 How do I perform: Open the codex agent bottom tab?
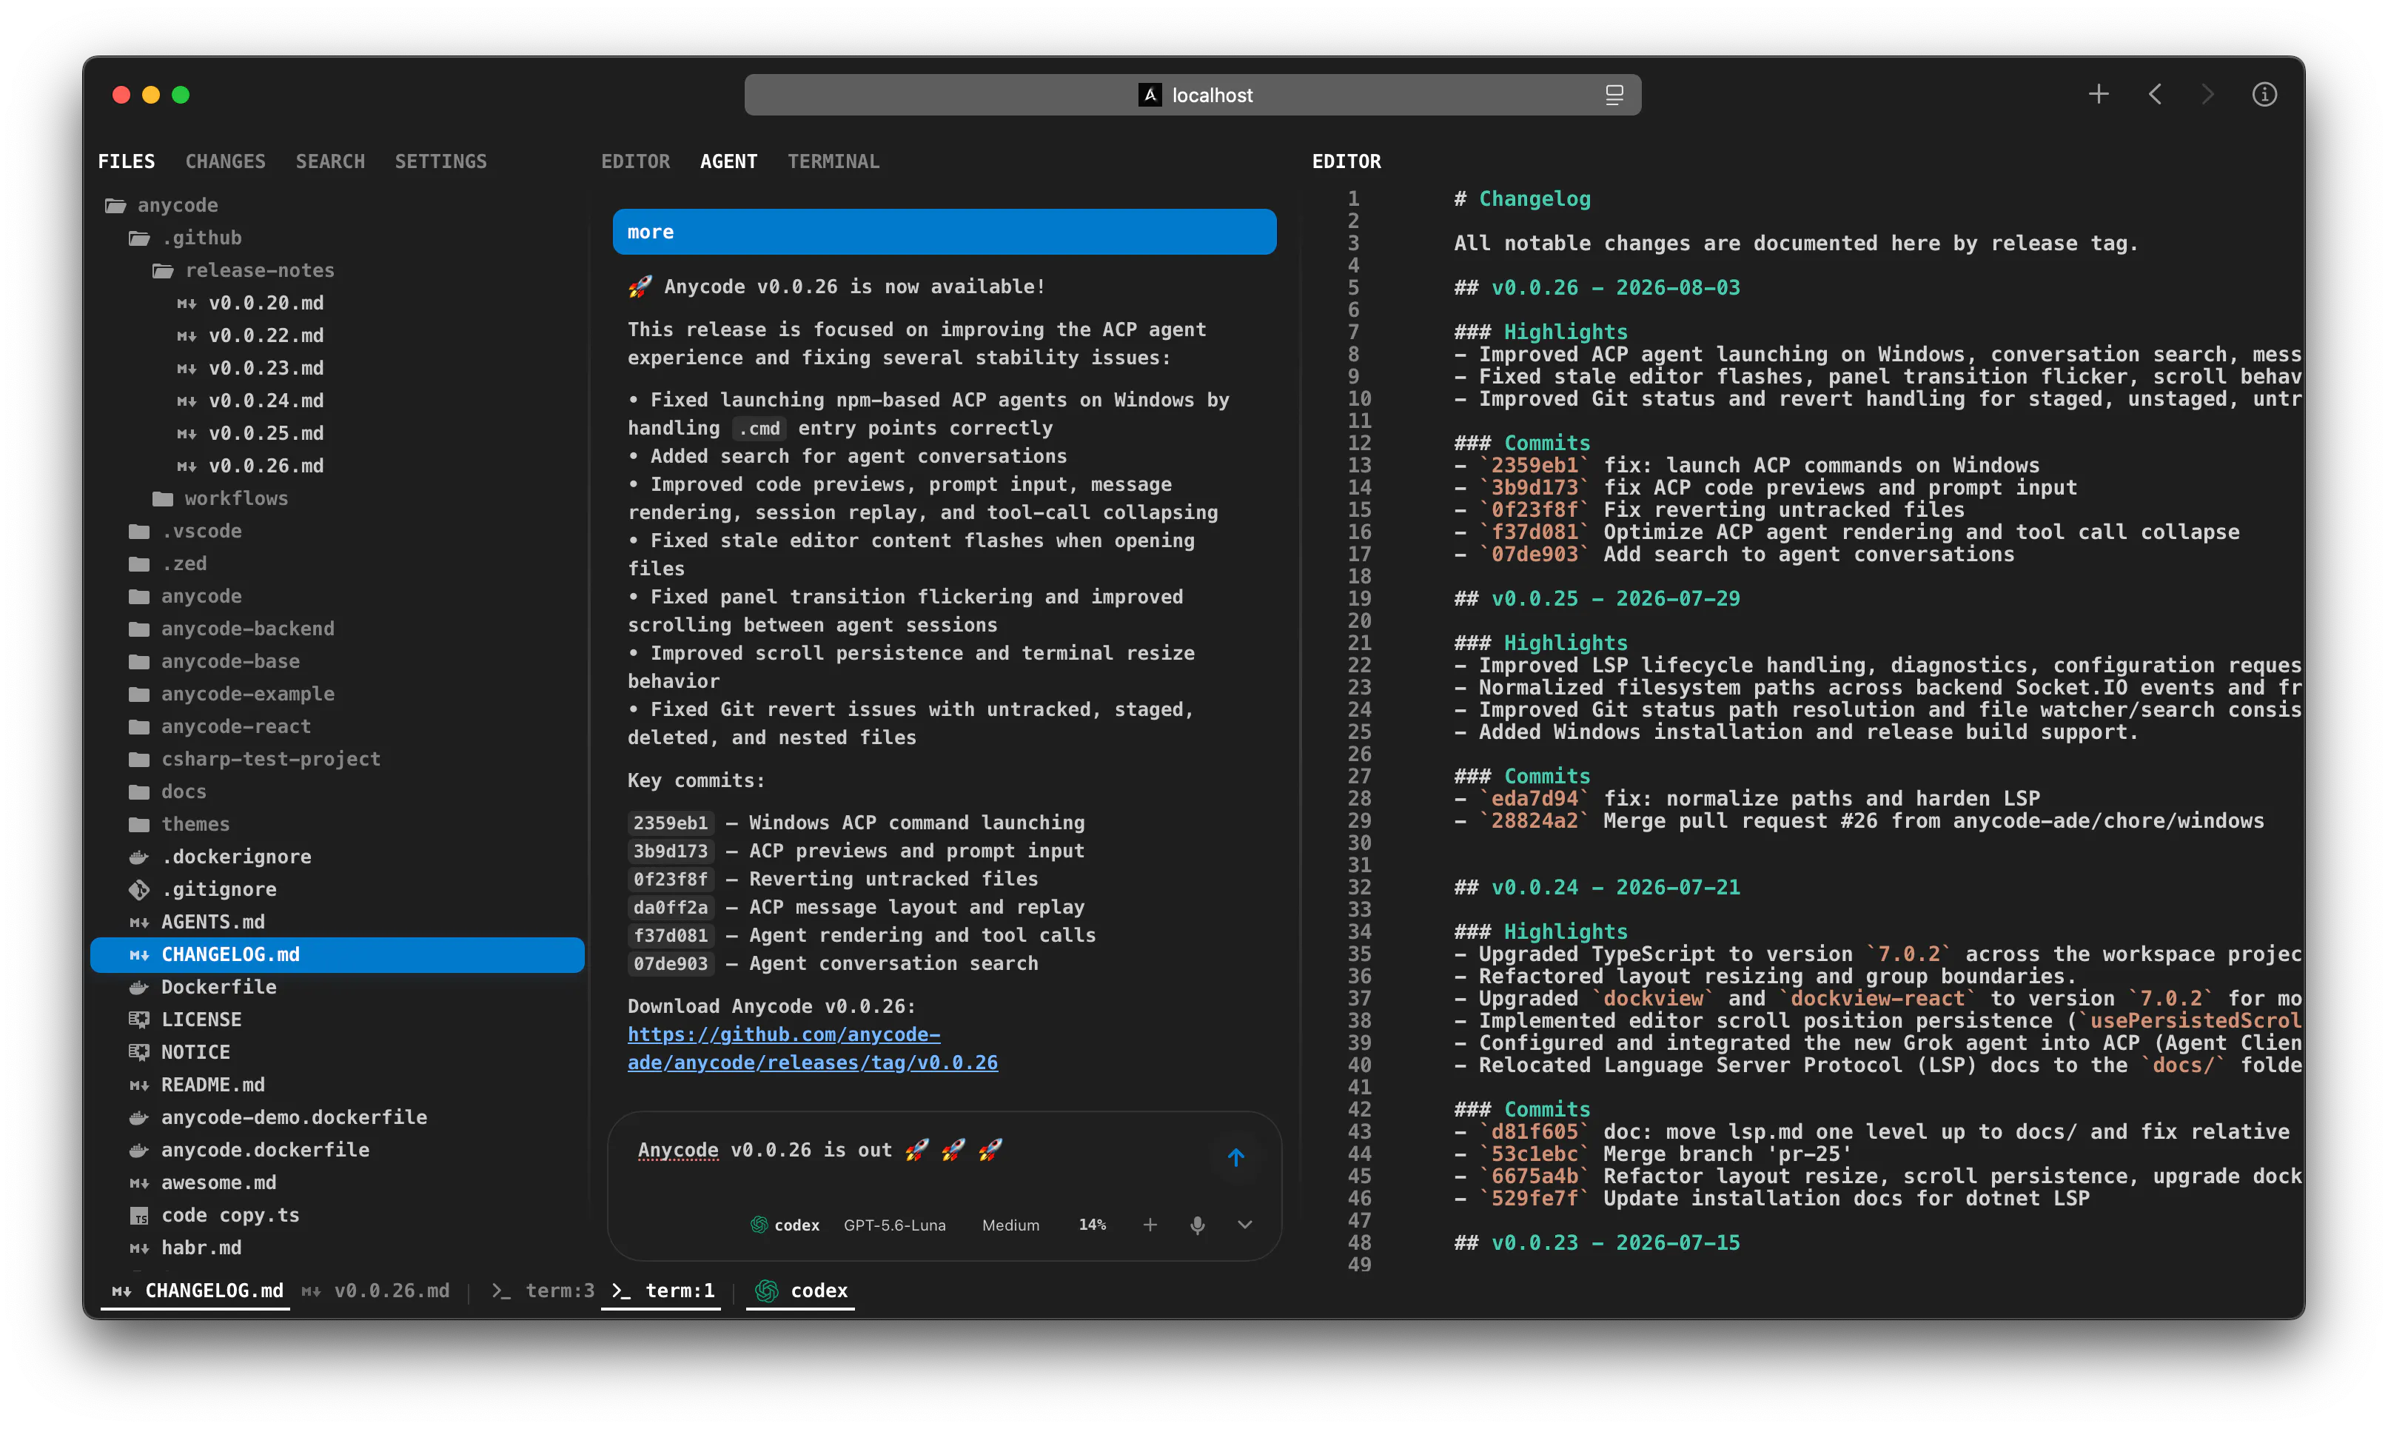click(802, 1291)
